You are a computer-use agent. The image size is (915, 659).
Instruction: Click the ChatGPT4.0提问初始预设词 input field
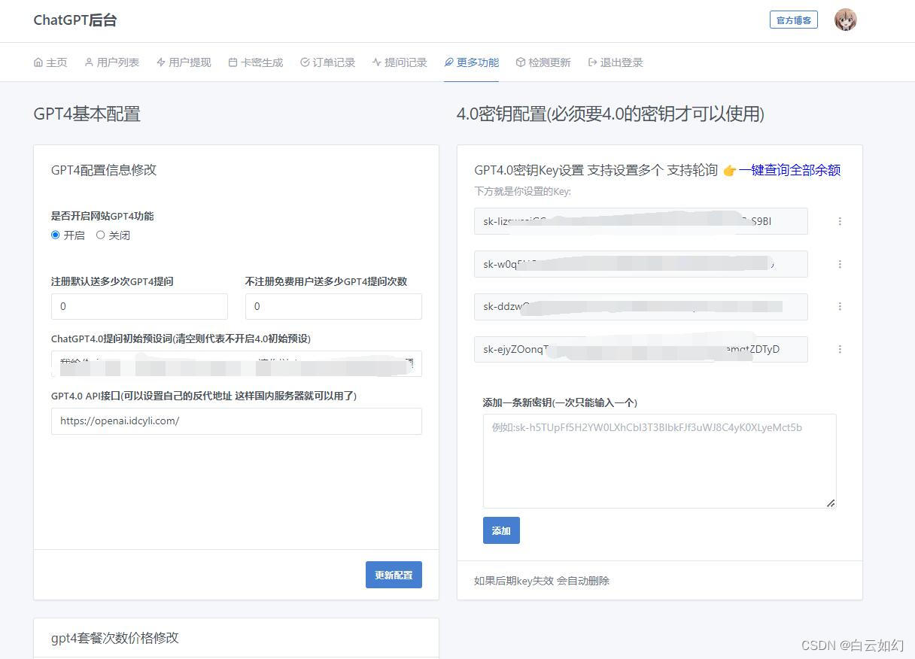pos(236,363)
